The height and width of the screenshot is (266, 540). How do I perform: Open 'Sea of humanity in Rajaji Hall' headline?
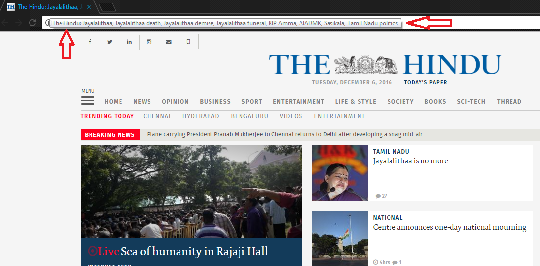[x=194, y=251]
